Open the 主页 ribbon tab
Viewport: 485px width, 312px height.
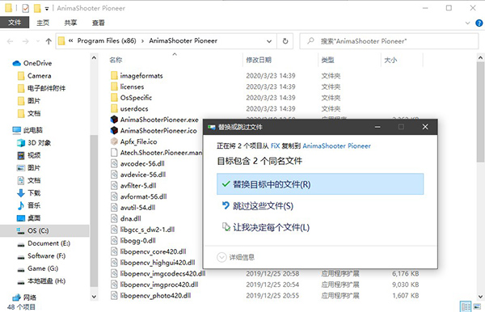[x=43, y=23]
